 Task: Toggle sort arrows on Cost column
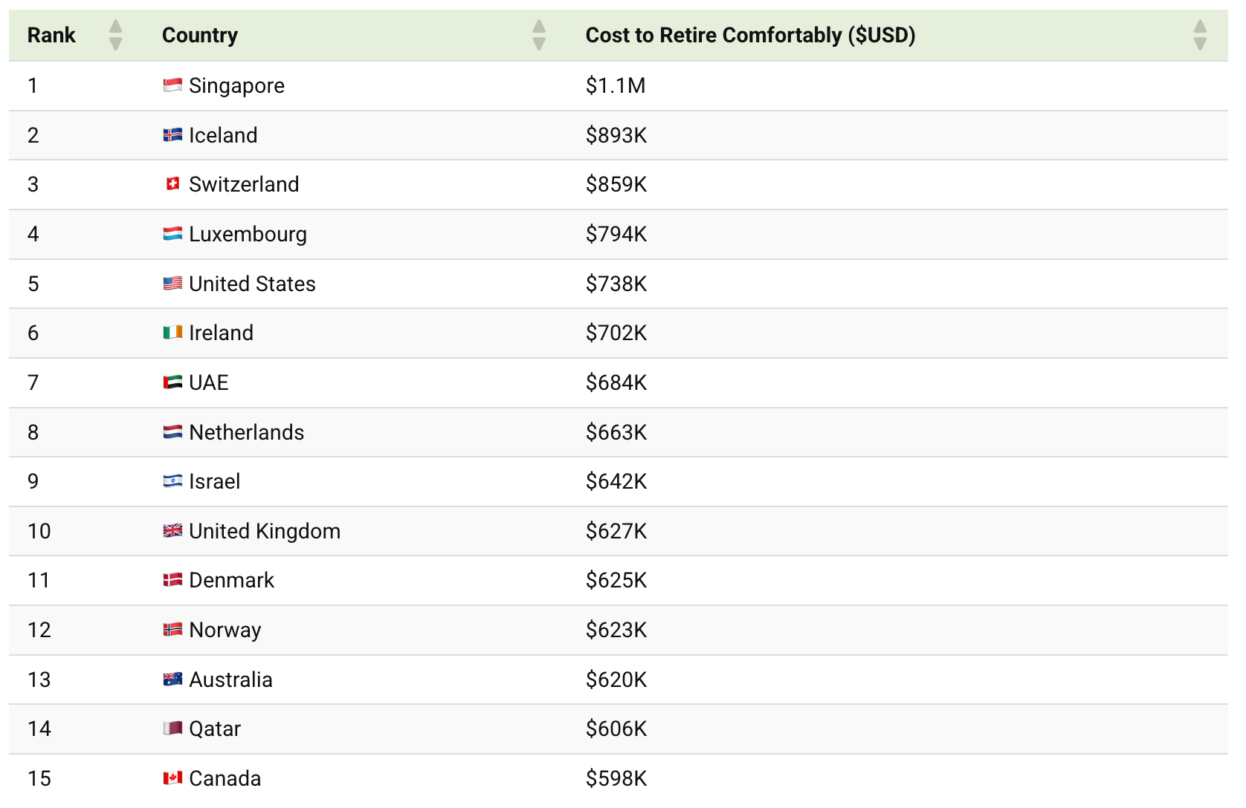(1200, 35)
